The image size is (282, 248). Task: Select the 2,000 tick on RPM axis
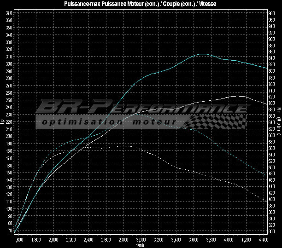(x=53, y=240)
